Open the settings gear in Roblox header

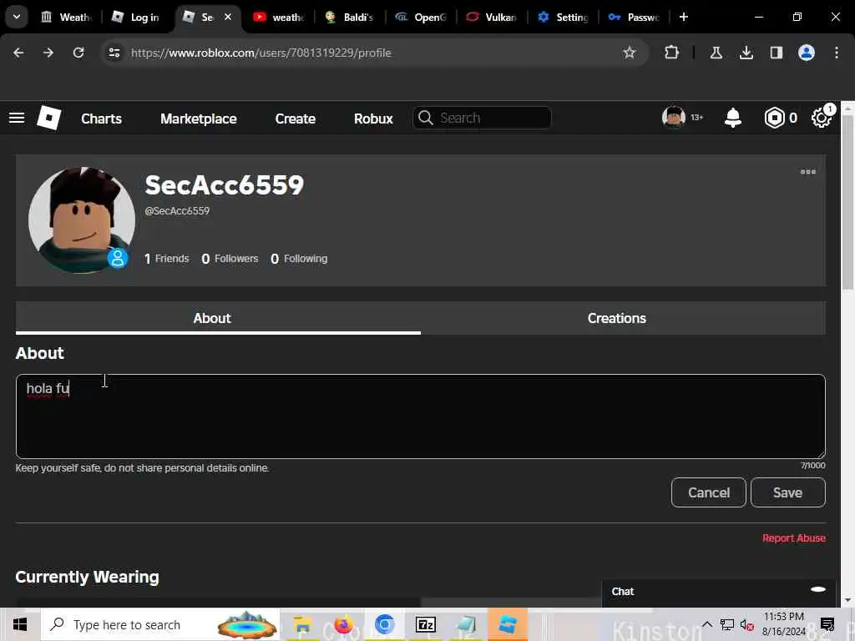(822, 118)
